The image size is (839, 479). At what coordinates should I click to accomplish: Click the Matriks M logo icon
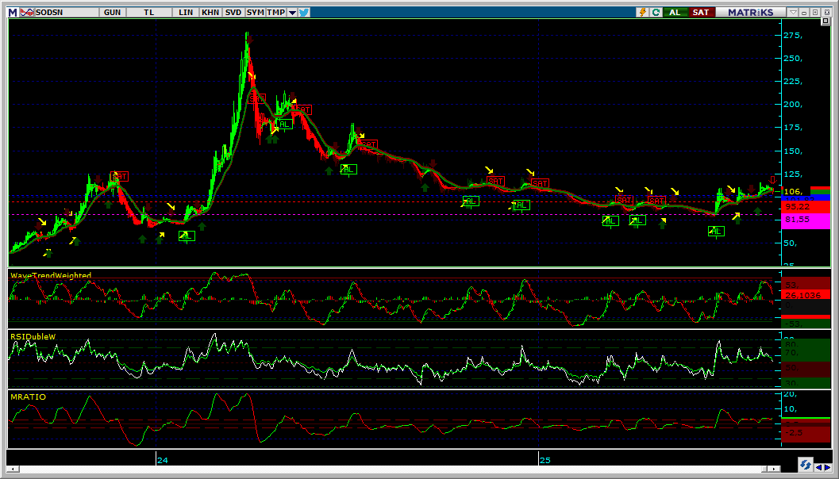coord(13,13)
